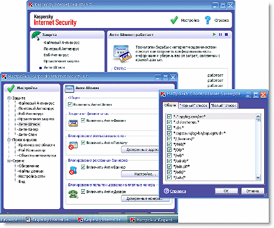274x228 pixels.
Task: Select Объекты автозапуска in settings tree
Action: point(37,155)
